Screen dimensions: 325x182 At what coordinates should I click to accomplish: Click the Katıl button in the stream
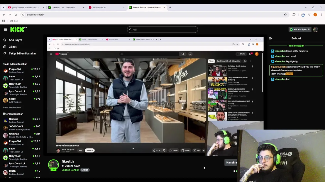(80, 150)
